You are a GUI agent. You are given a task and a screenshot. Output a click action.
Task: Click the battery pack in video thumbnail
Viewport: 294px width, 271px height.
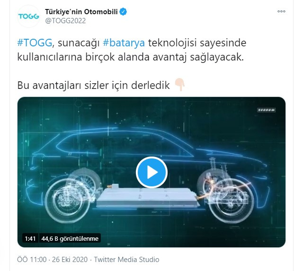147,198
